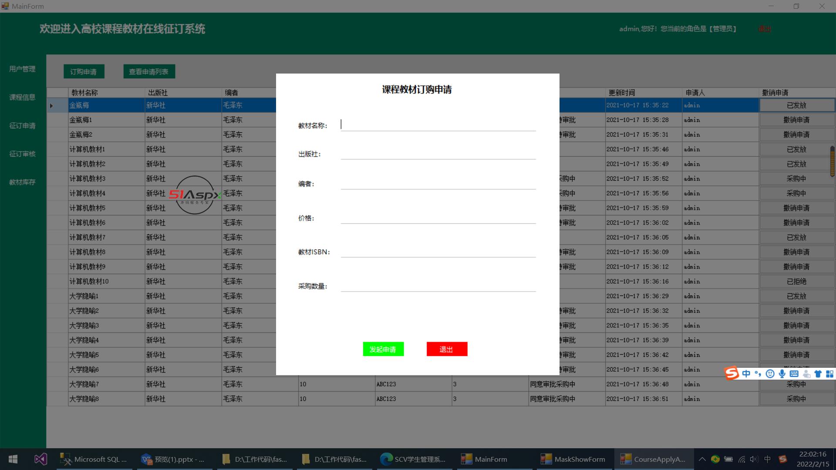Click the 教材名称 input field
Screen dimensions: 836x470
438,125
